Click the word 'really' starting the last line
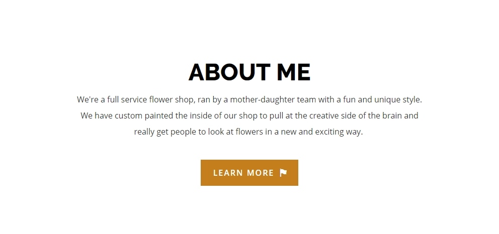The image size is (499, 234). pos(144,132)
